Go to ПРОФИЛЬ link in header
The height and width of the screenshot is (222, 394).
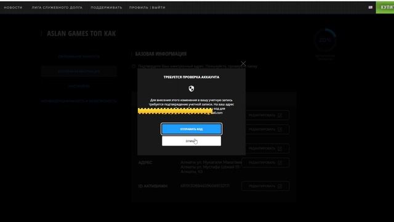[x=139, y=7]
